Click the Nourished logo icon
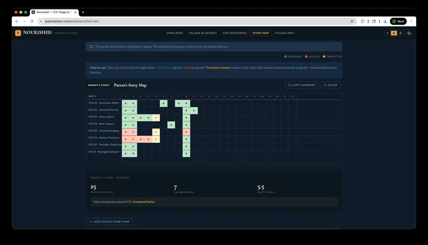 [x=18, y=33]
